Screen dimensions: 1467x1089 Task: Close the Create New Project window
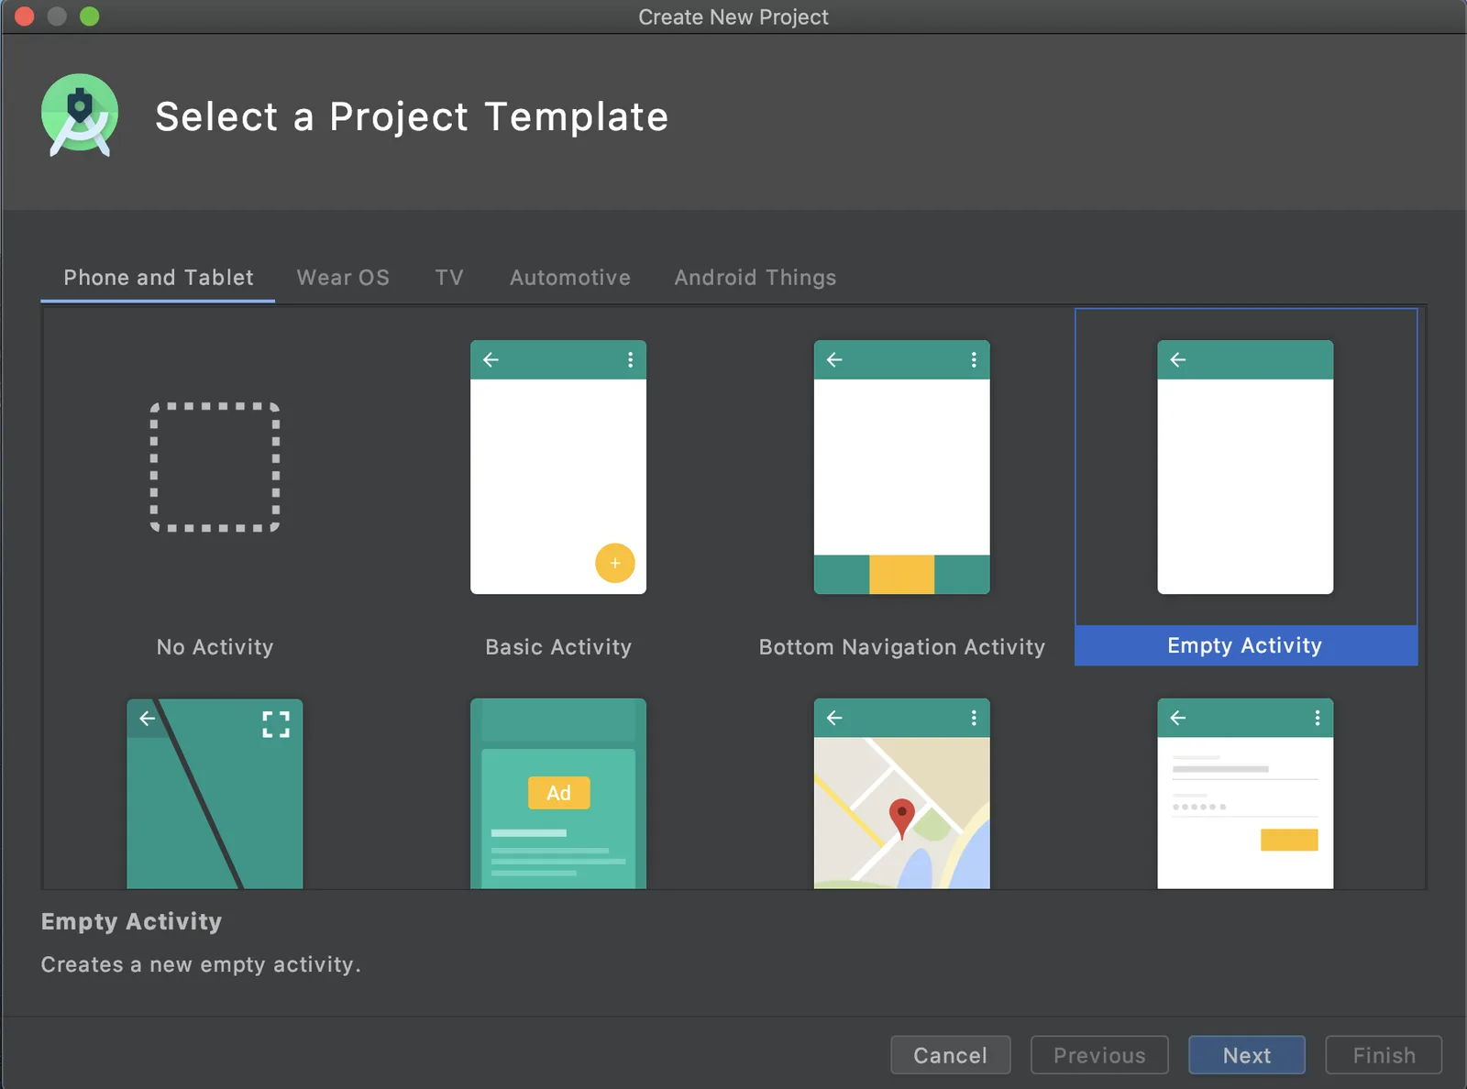coord(25,16)
